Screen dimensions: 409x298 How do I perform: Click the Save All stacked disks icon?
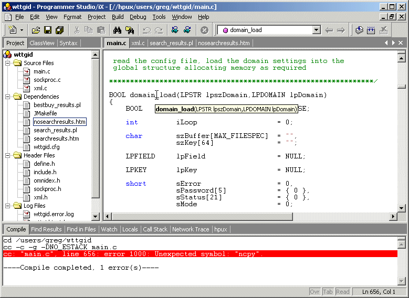pyautogui.click(x=60, y=30)
